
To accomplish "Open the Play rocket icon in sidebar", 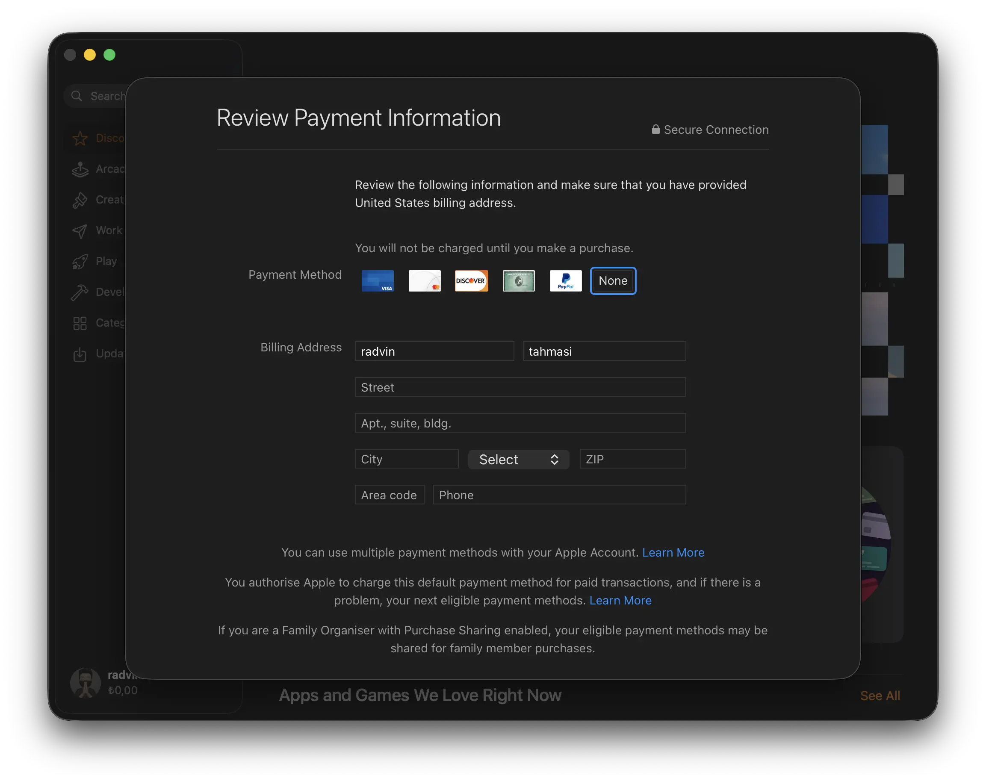I will tap(80, 262).
